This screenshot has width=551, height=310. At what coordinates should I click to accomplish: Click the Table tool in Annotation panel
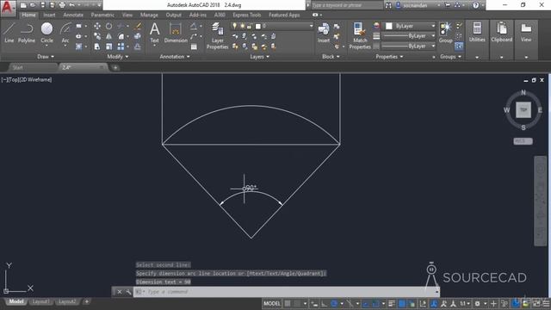click(x=194, y=46)
